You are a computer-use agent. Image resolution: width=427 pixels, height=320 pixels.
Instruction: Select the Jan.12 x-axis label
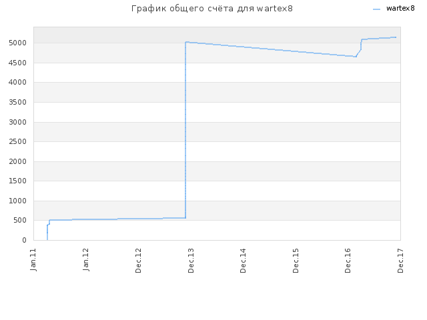pyautogui.click(x=86, y=259)
